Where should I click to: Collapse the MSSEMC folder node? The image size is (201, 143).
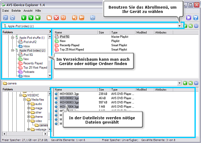[20, 95]
